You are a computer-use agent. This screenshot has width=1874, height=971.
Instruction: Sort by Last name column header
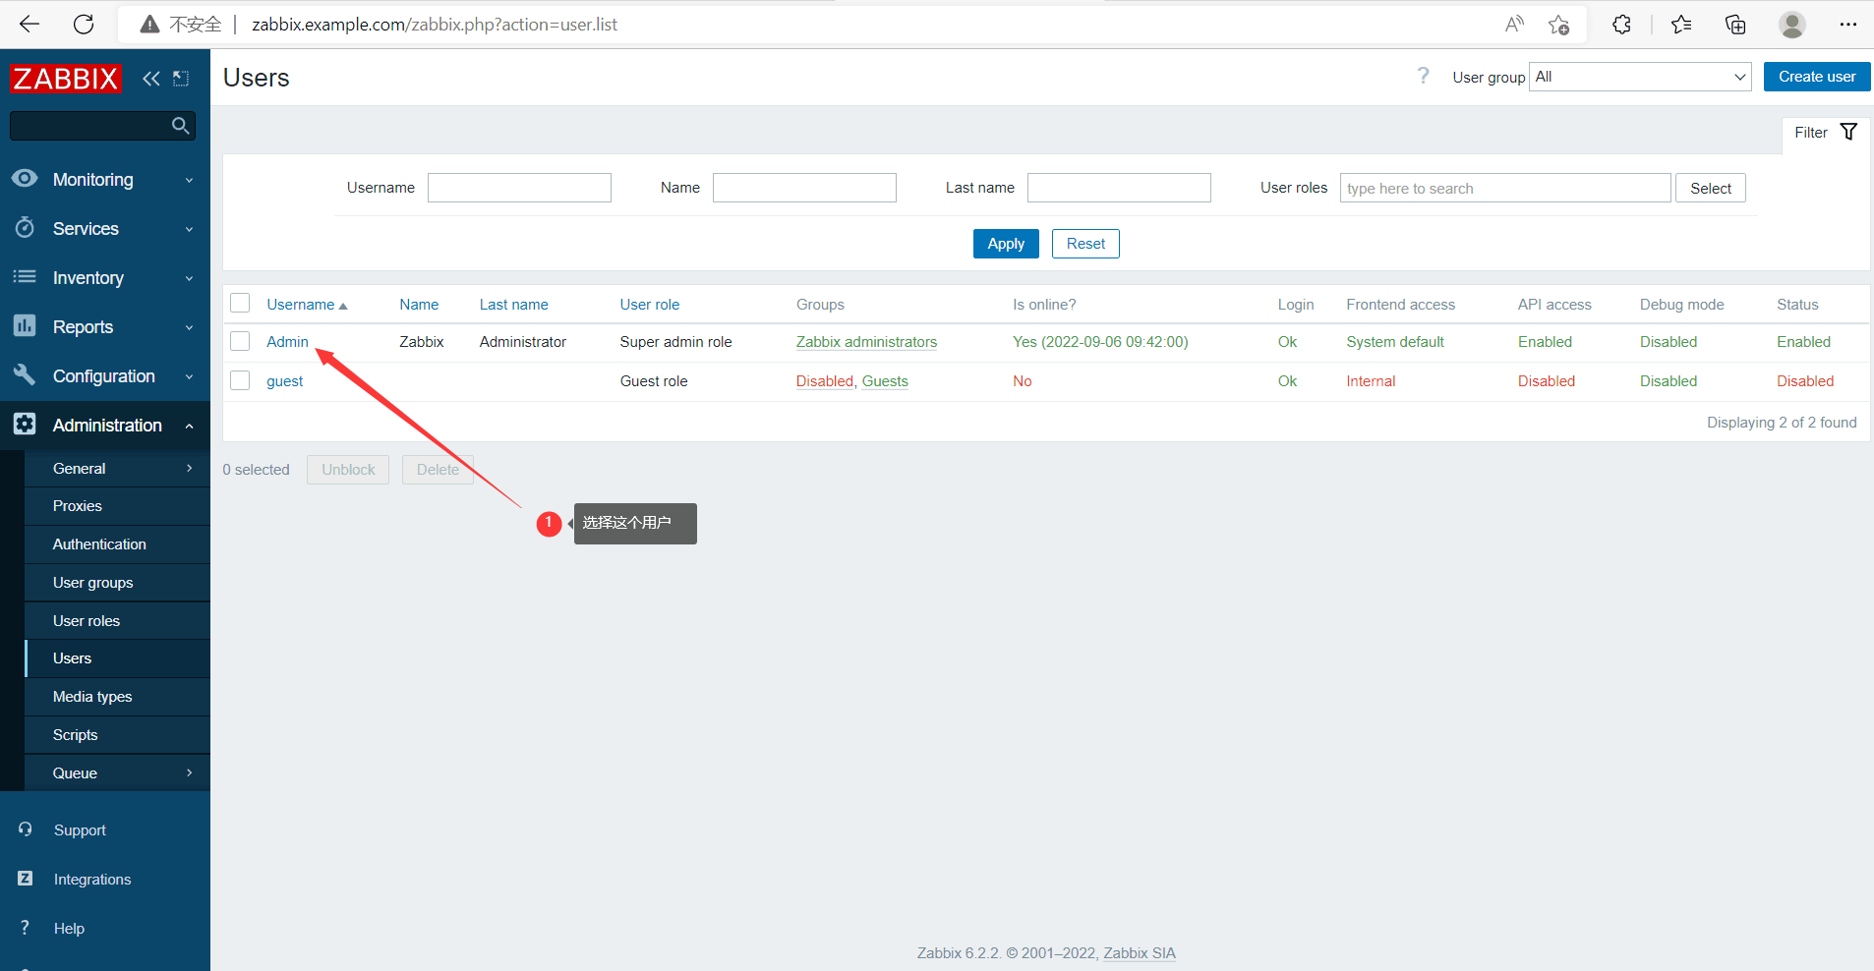click(514, 305)
